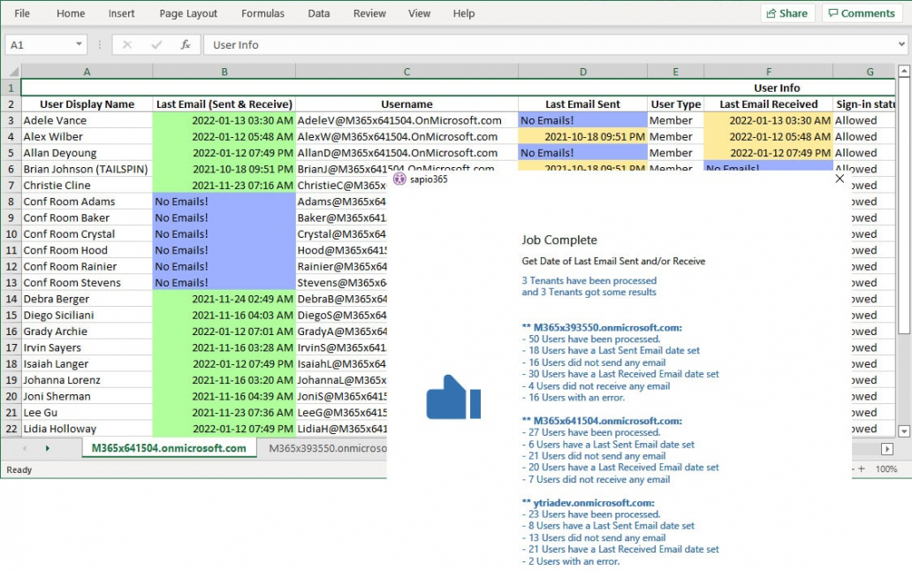This screenshot has width=912, height=572.
Task: Select row 3 header
Action: (x=11, y=120)
